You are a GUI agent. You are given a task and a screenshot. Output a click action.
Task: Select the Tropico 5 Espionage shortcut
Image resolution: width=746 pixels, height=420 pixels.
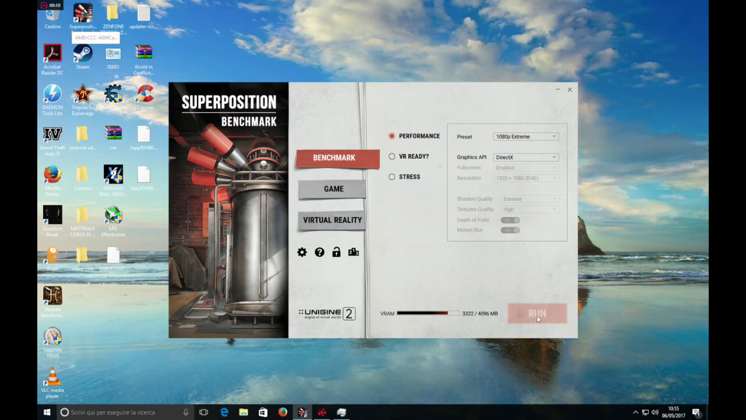tap(83, 100)
